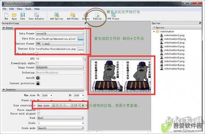Select mAnimation1.png sprite icon

tap(162, 35)
